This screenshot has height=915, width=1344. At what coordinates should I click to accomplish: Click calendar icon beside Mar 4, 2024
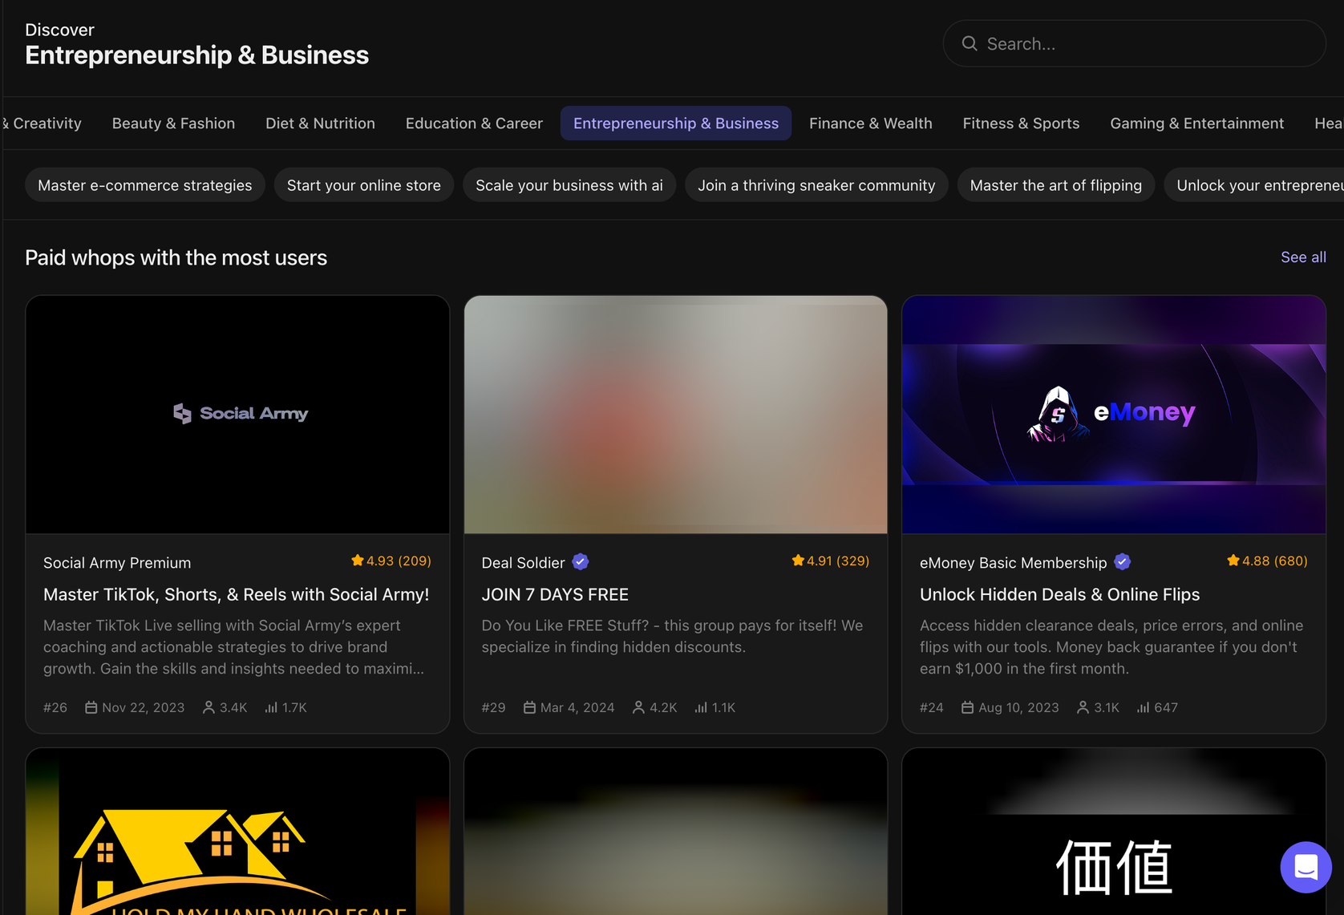click(529, 707)
